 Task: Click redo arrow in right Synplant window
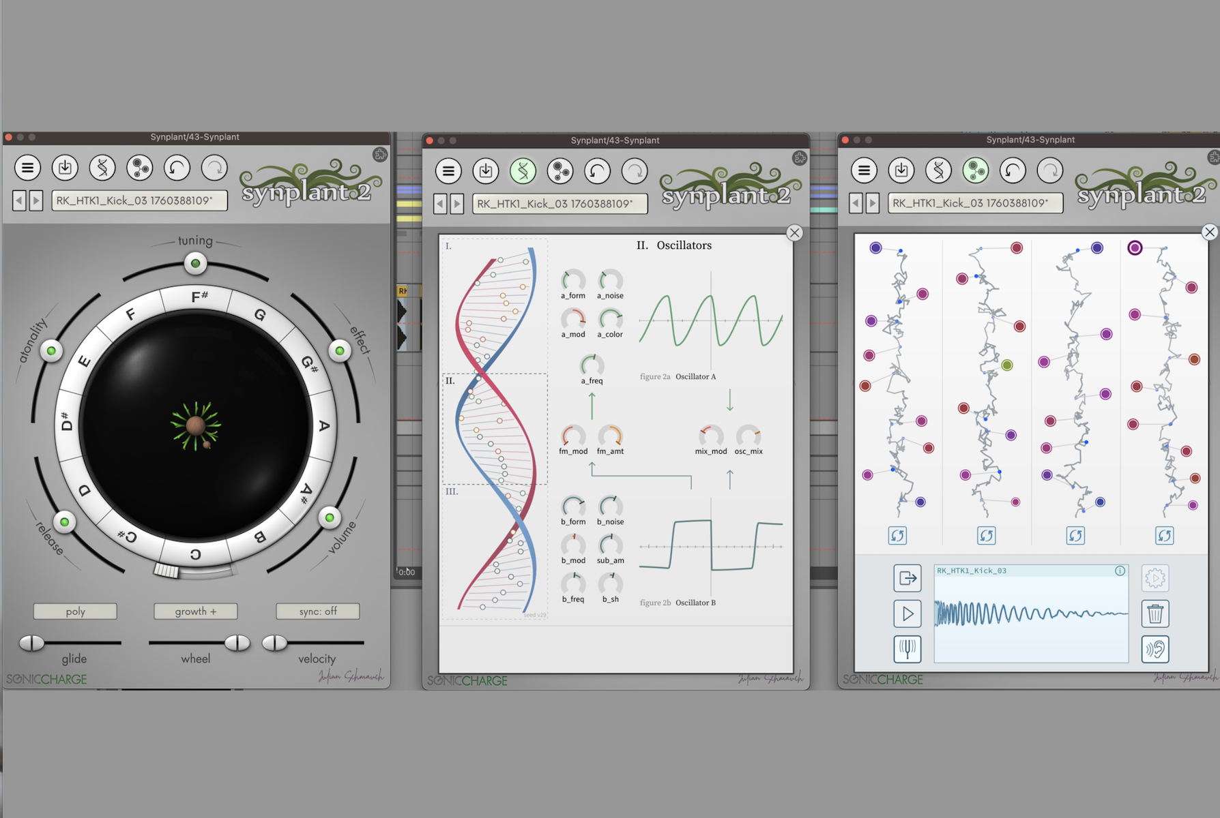1051,170
